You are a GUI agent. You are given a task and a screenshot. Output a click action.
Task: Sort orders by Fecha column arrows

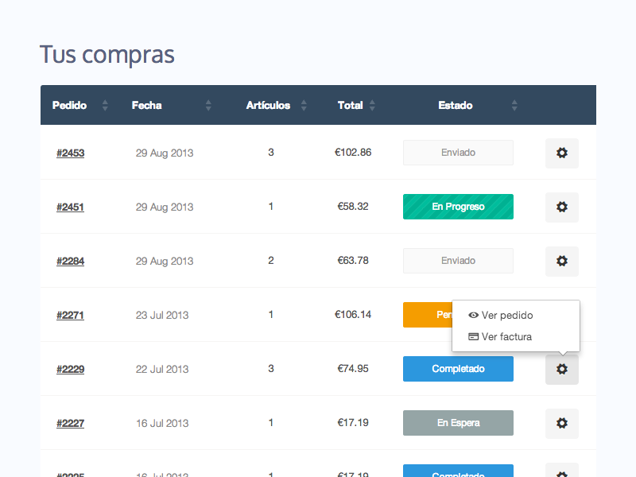click(208, 105)
